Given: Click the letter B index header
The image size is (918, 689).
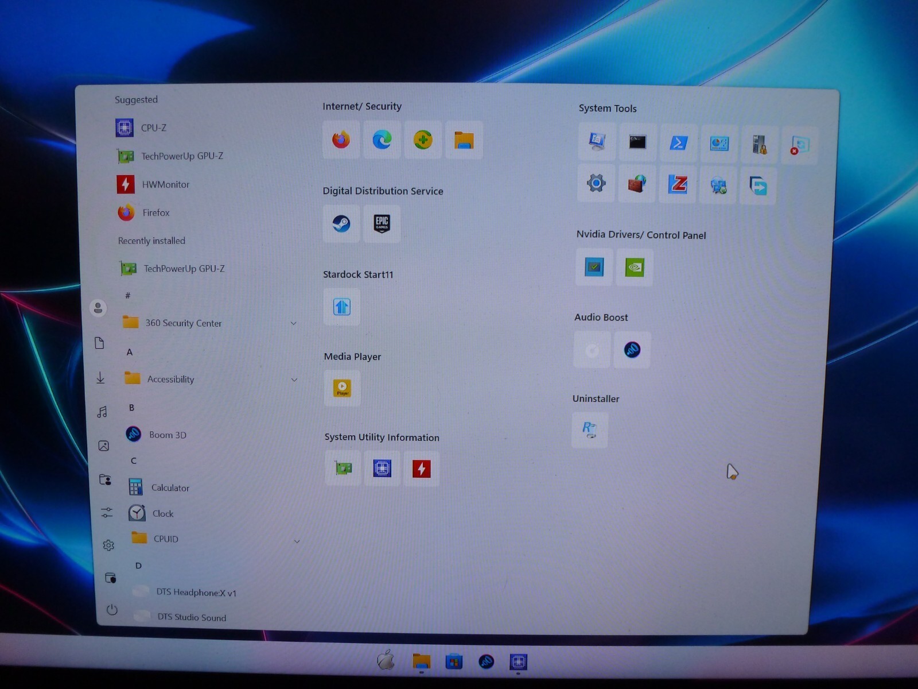Looking at the screenshot, I should click(x=131, y=408).
